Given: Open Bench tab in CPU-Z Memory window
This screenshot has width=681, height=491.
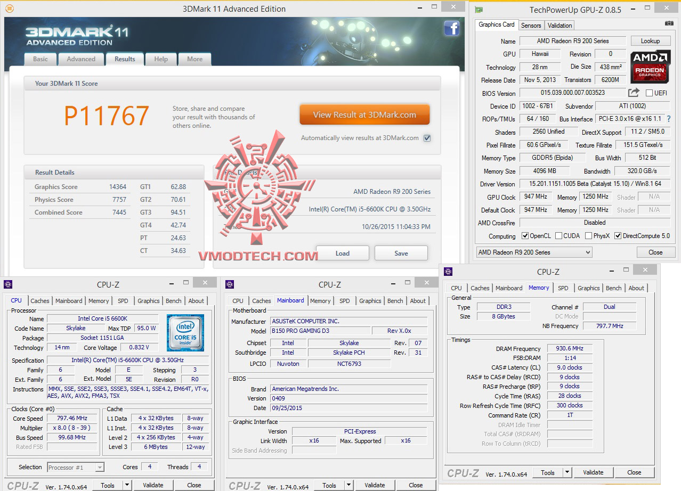Looking at the screenshot, I should click(614, 288).
